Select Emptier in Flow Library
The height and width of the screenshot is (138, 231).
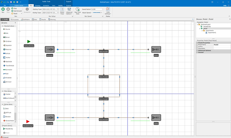[7, 94]
